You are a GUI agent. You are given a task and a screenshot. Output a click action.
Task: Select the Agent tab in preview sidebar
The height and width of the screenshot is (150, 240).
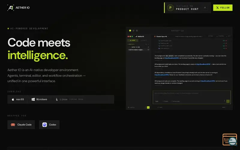click(x=133, y=40)
